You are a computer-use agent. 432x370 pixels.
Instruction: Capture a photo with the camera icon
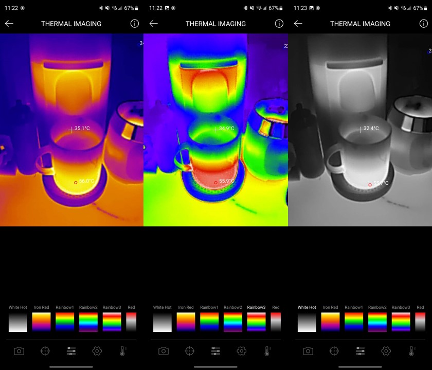19,350
